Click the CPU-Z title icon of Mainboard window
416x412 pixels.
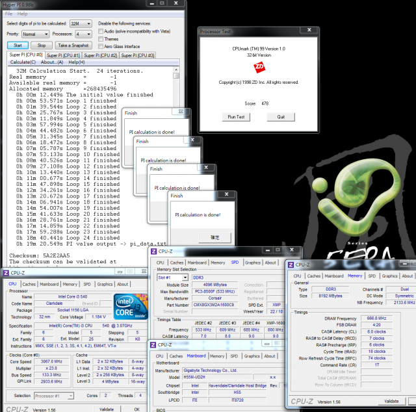153,344
